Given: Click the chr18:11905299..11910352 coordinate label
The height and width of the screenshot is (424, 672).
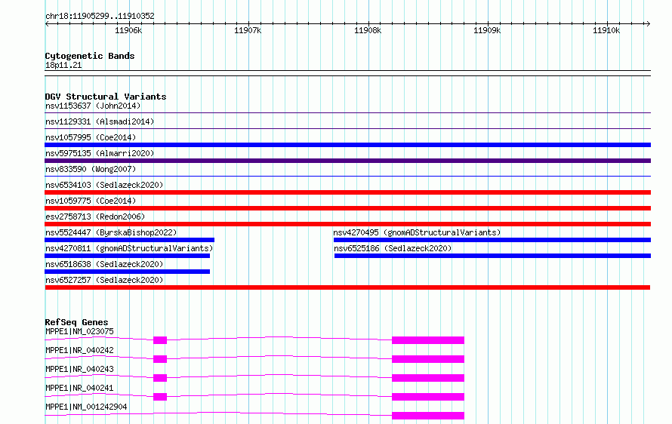Looking at the screenshot, I should (100, 17).
